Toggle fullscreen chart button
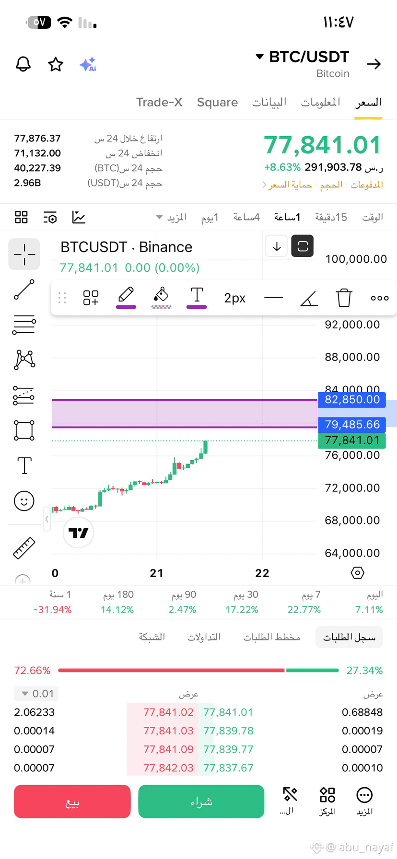The image size is (397, 859). pos(303,246)
